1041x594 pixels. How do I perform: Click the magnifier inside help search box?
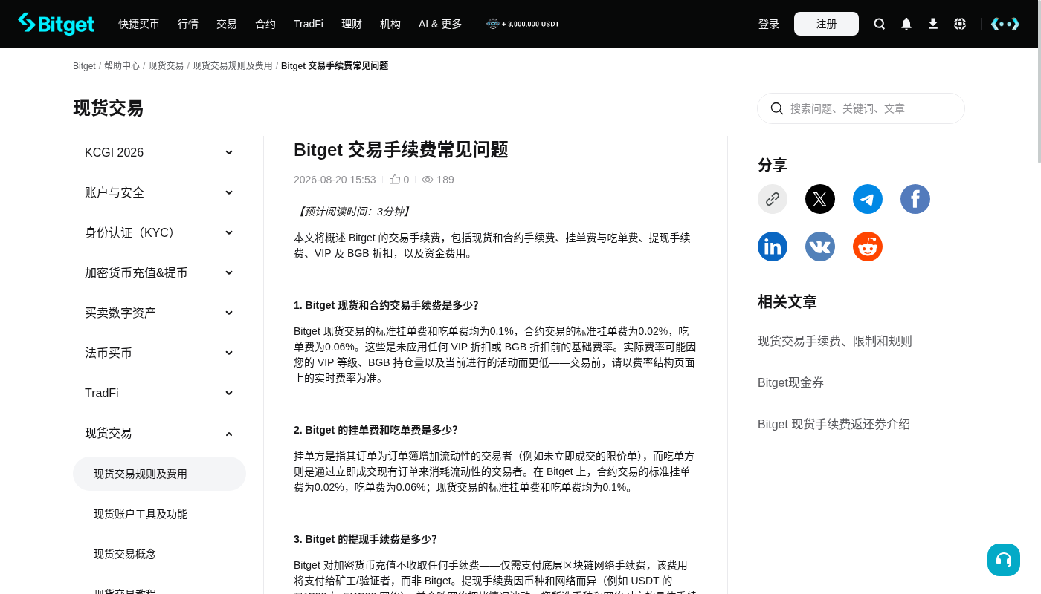tap(777, 108)
